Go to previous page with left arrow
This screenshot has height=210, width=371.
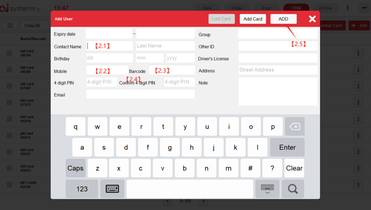[x=168, y=201]
